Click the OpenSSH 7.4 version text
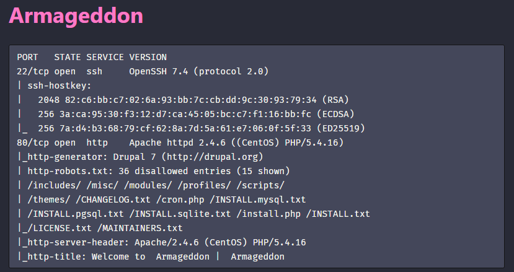This screenshot has width=514, height=272. (159, 71)
